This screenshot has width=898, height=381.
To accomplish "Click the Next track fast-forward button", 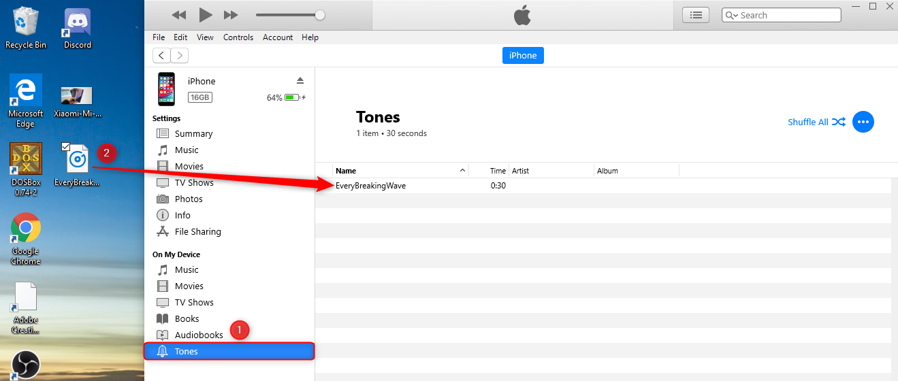I will (231, 15).
